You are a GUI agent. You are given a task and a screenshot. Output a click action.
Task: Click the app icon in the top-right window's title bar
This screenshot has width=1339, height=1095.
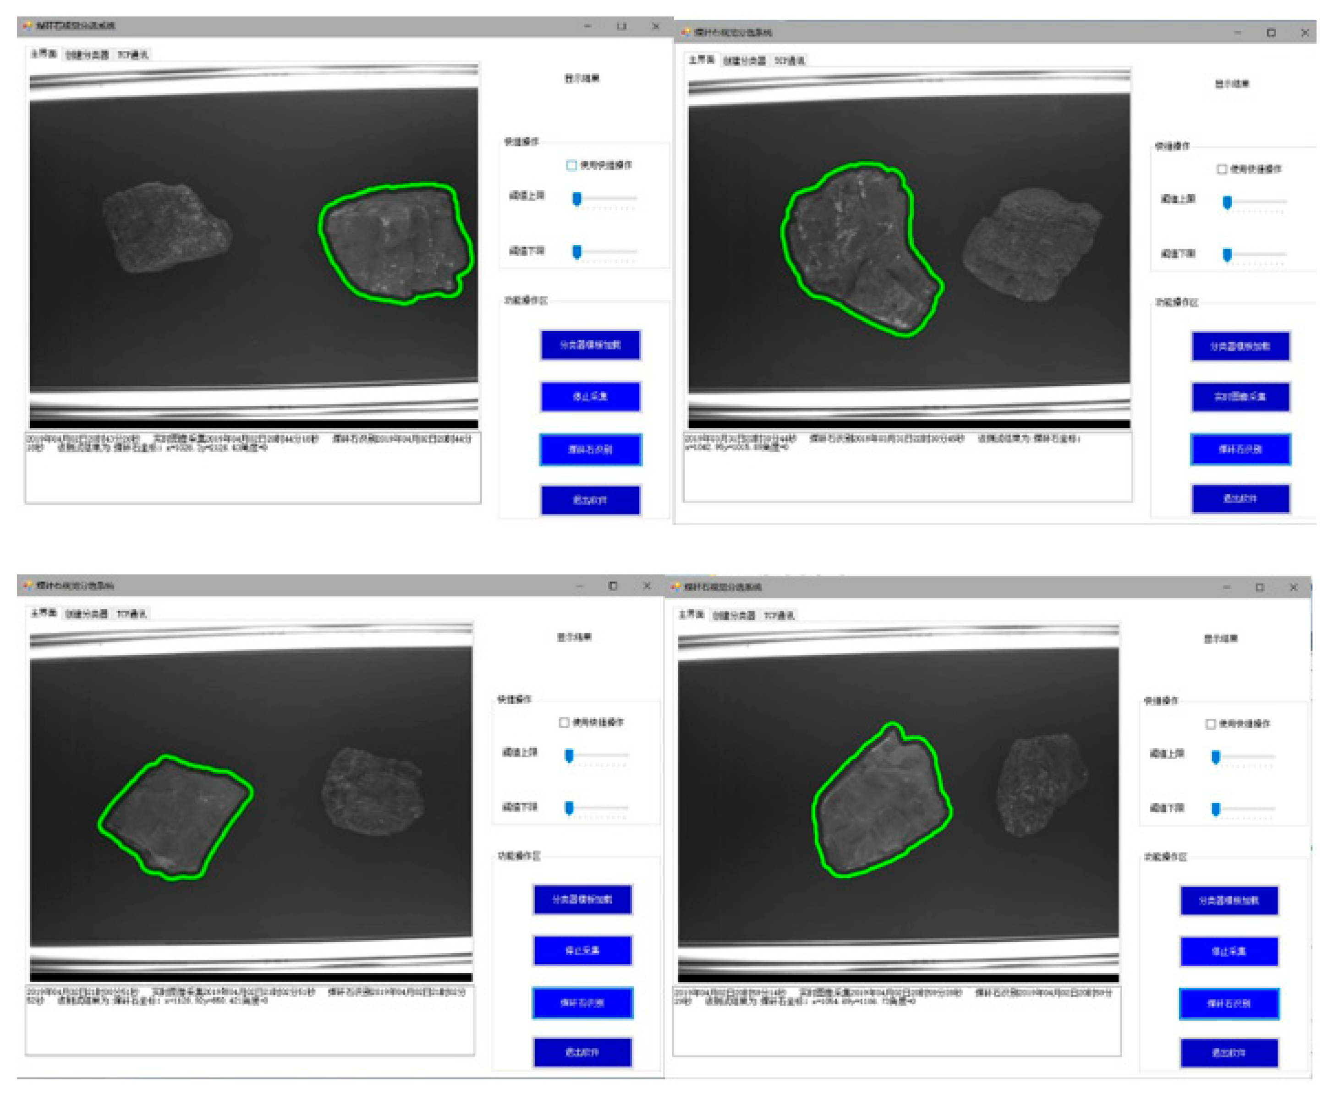tap(686, 32)
